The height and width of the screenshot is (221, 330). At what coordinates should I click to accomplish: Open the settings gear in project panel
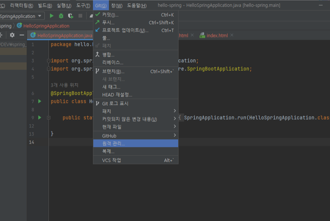[x=12, y=35]
